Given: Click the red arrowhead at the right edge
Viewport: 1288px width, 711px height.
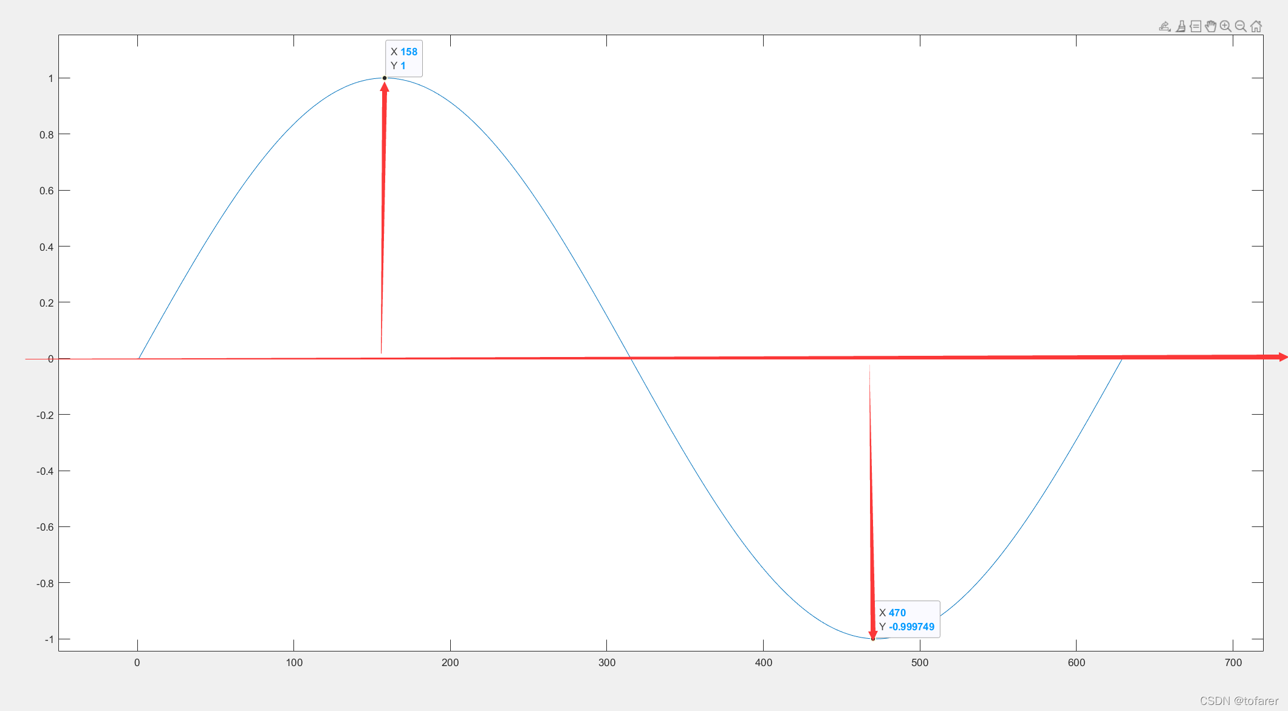Looking at the screenshot, I should 1283,357.
